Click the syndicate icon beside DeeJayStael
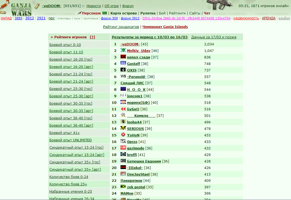Image resolution: width=291 pixels, height=200 pixels. (x=123, y=174)
